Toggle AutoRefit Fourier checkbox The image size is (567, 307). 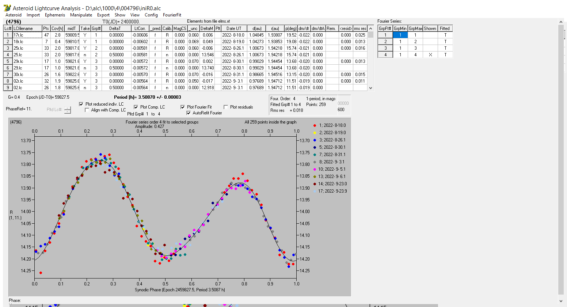189,113
